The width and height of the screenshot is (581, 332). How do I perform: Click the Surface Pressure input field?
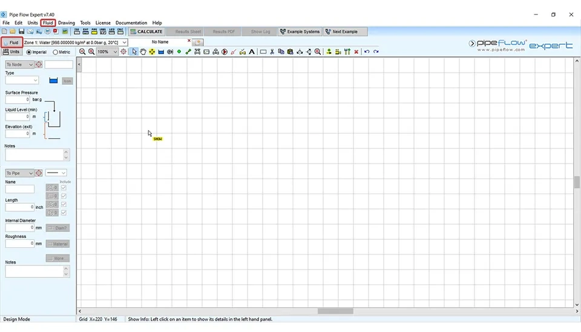point(18,99)
